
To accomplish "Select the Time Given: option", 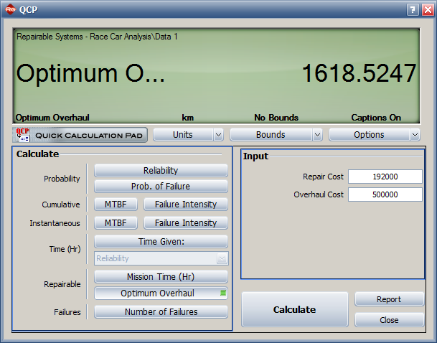I will pyautogui.click(x=161, y=242).
